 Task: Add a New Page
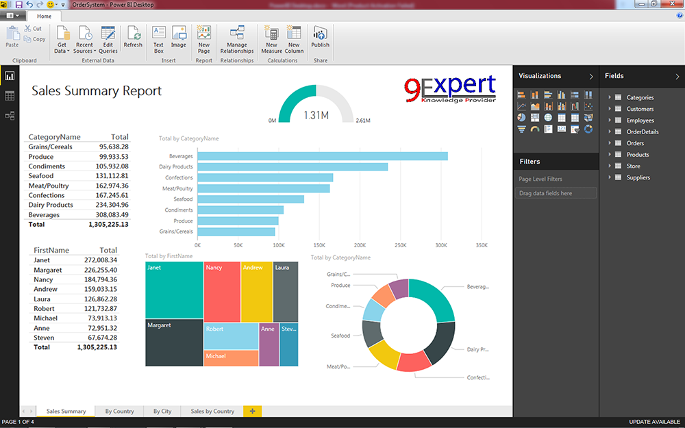(204, 40)
